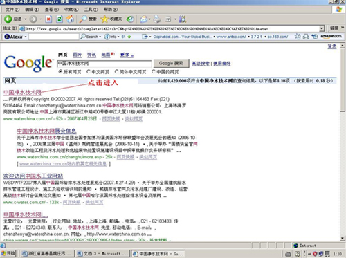Screen dimensions: 346x258
Task: Select the 中文网页 radio button
Action: (x=89, y=72)
